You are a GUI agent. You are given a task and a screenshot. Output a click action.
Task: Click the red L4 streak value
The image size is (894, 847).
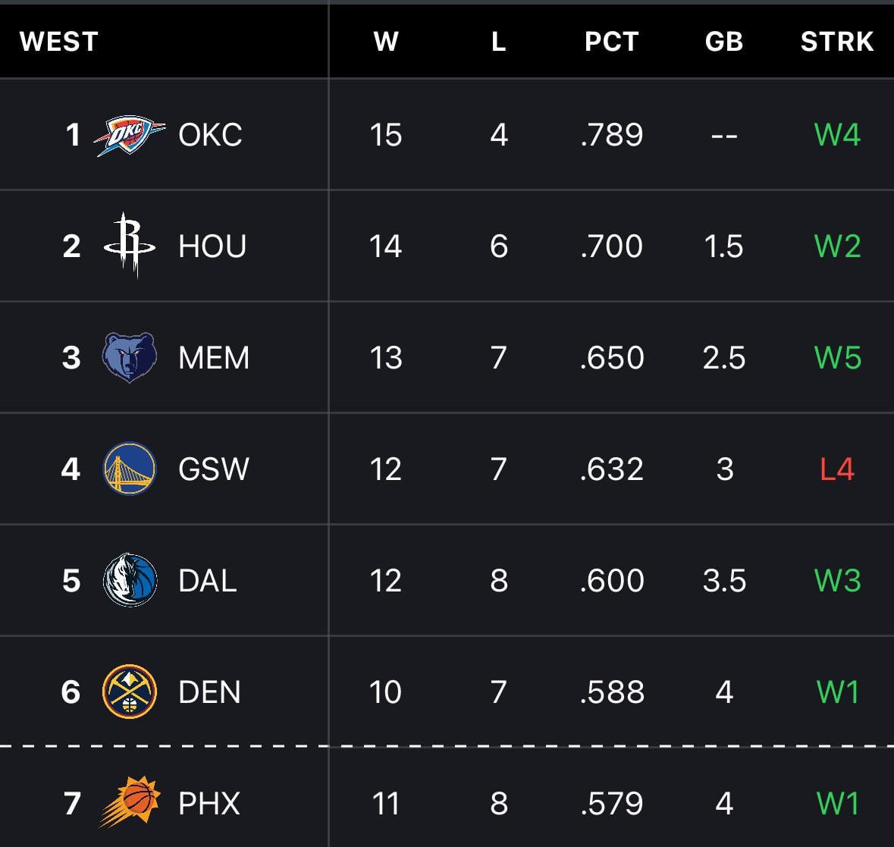[x=837, y=469]
